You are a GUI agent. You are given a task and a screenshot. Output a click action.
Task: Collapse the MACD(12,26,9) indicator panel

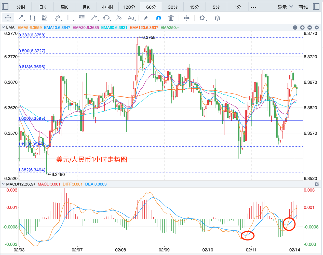tap(3, 184)
